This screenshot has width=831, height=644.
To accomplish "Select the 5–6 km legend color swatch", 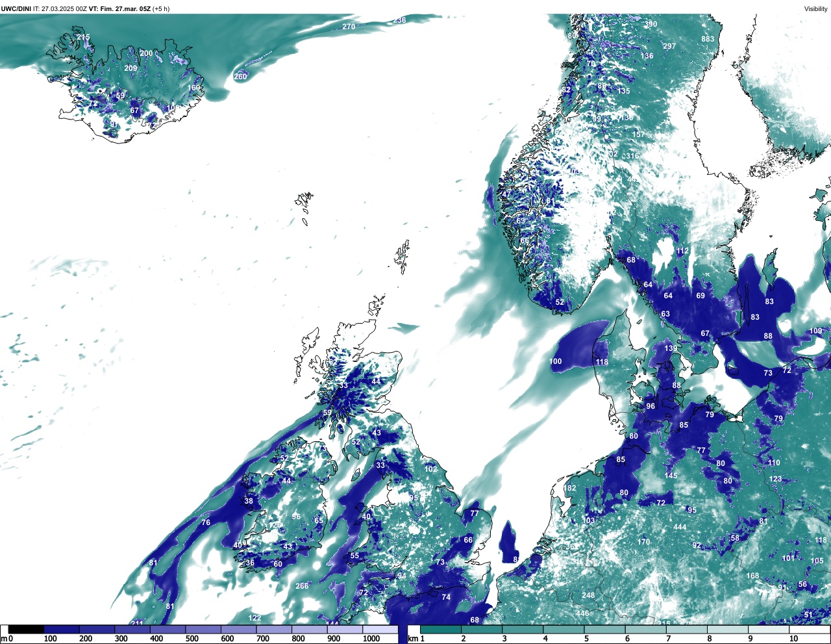I will click(606, 630).
